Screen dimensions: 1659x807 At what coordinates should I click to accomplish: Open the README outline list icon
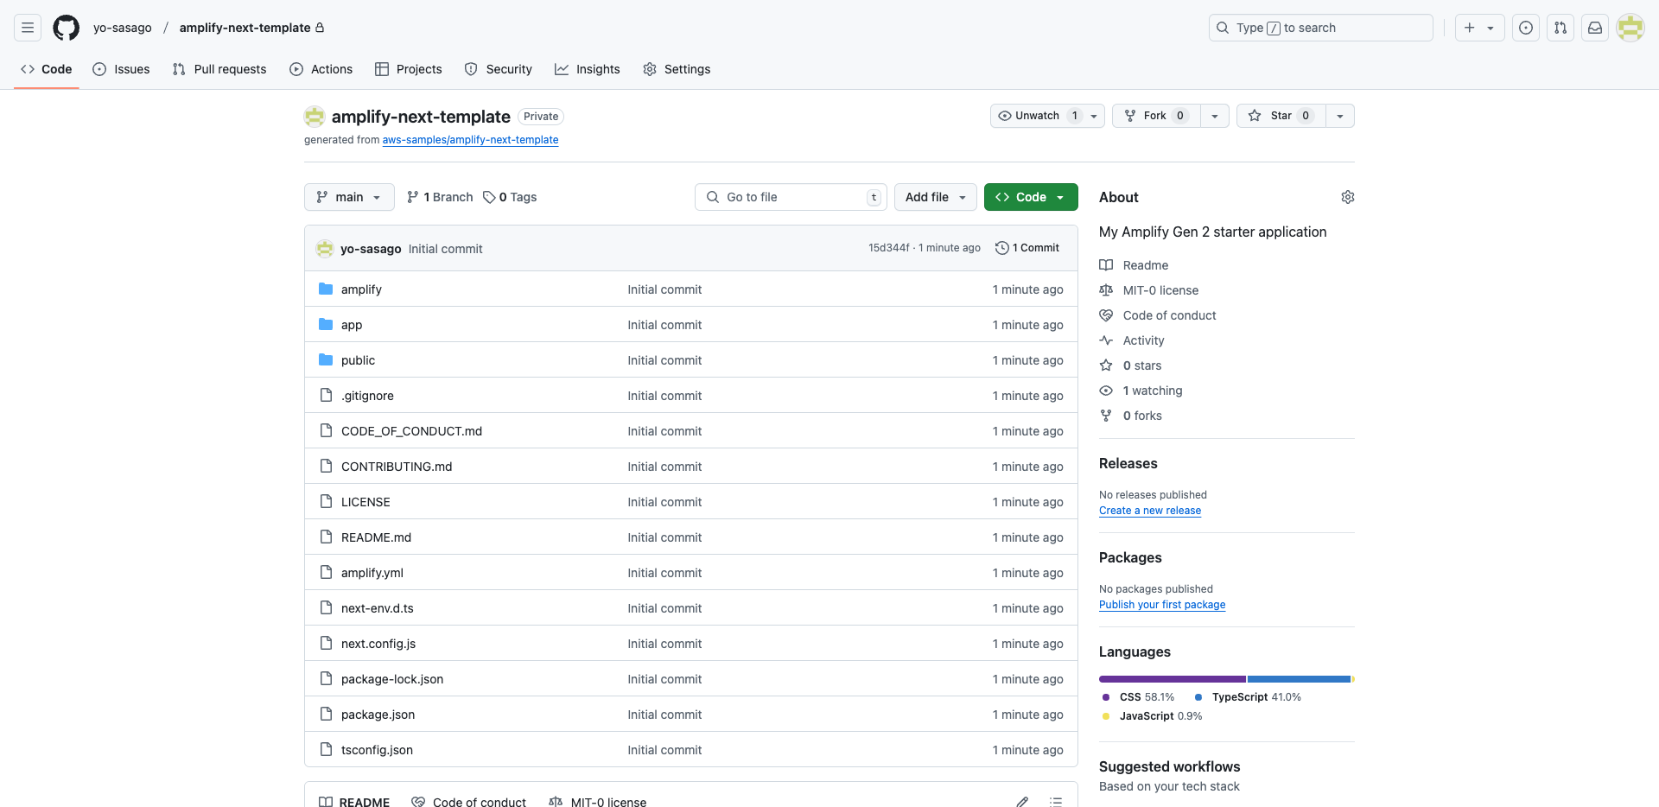[x=1055, y=802]
